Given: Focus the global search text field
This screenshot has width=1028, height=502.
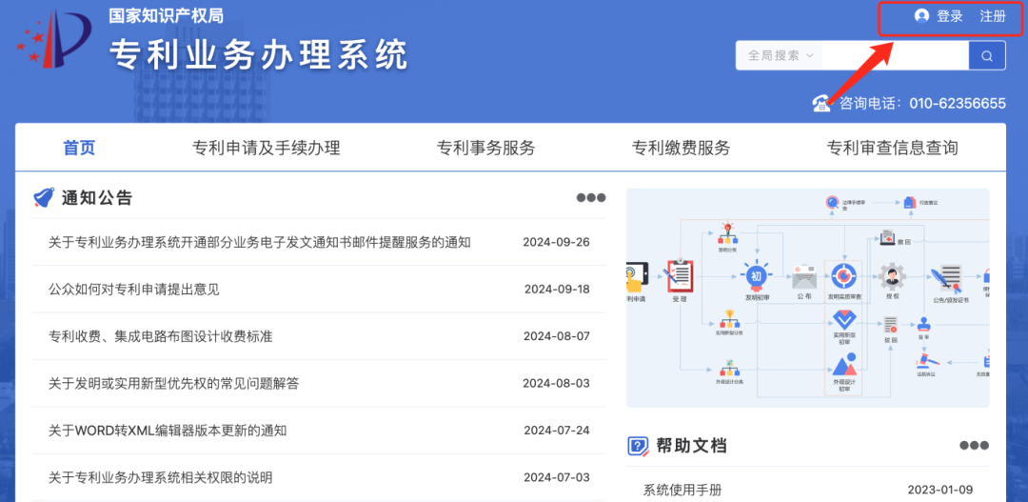Looking at the screenshot, I should [895, 55].
